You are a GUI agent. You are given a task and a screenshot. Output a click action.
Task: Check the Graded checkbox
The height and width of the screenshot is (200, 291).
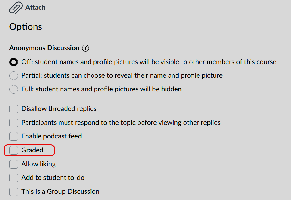[14, 150]
